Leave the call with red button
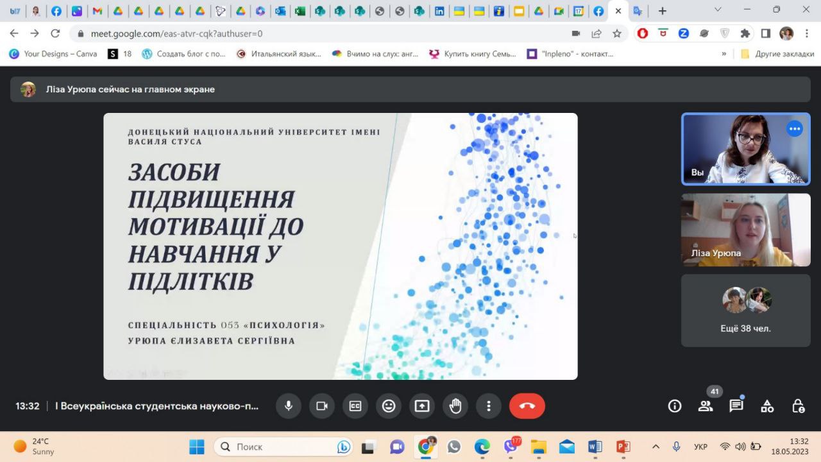The image size is (821, 462). 527,406
